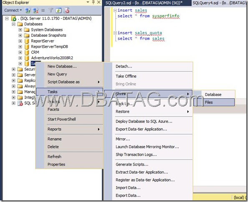Select Ship Transaction Logs...
The image size is (248, 202).
(148, 154)
